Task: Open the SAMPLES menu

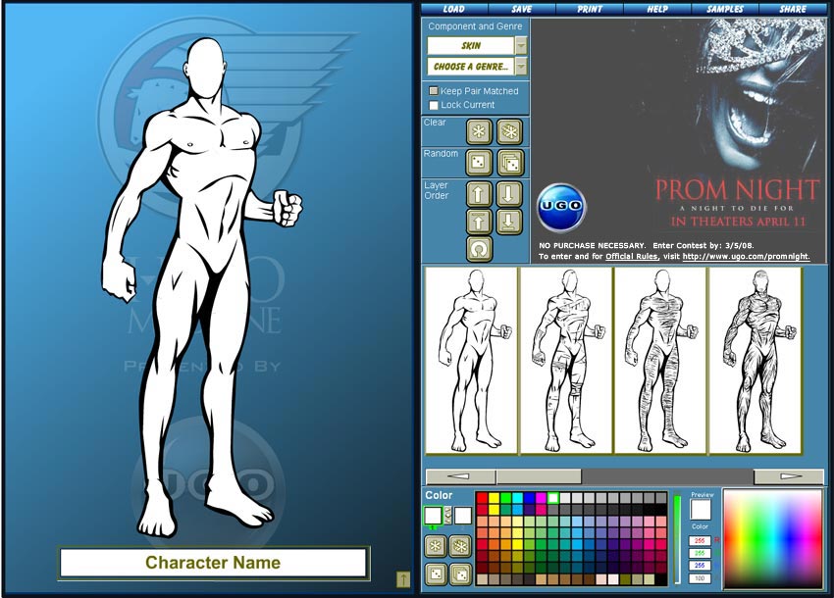Action: (725, 9)
